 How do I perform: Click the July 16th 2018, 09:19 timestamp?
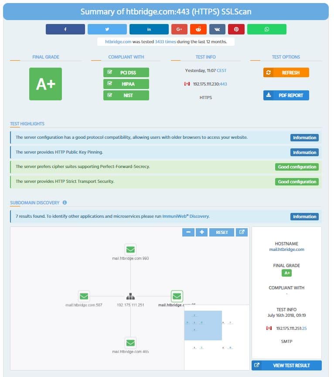click(286, 315)
